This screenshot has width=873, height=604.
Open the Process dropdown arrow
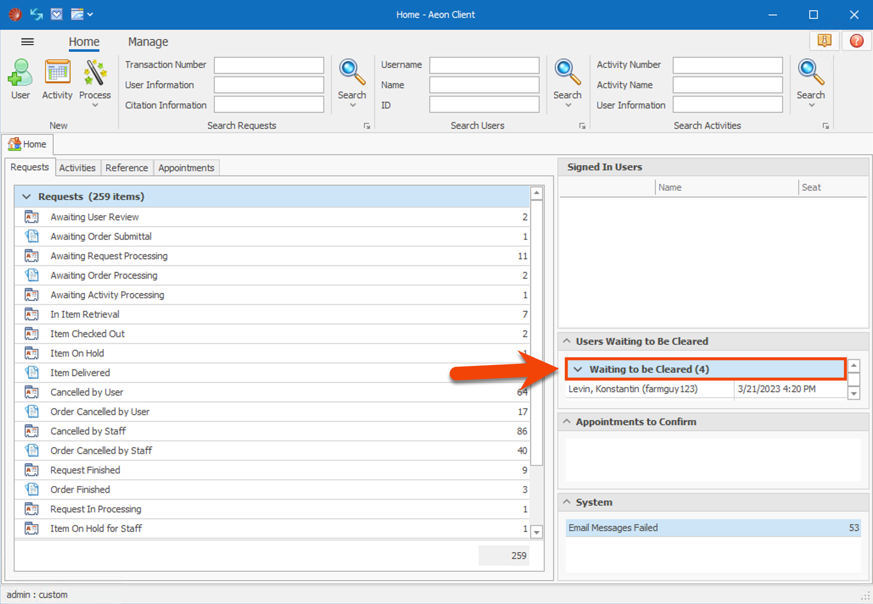tap(95, 105)
